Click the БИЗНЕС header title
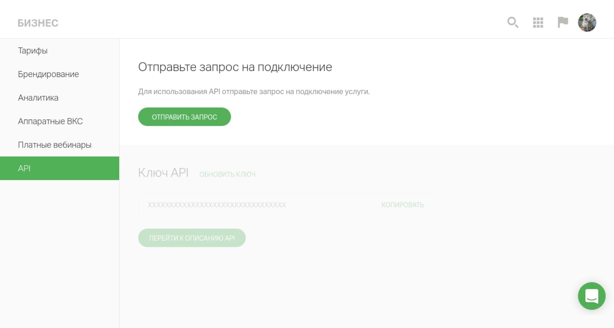614x328 pixels. coord(38,23)
